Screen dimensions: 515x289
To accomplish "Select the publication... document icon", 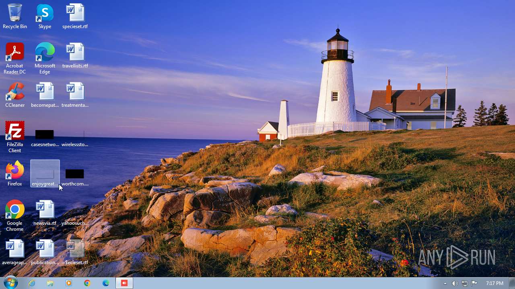I will [x=45, y=252].
